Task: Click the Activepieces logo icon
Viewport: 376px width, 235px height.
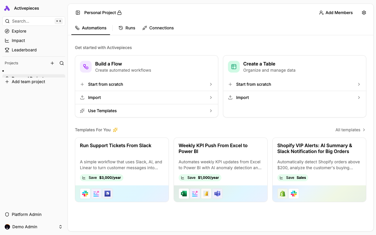Action: pyautogui.click(x=7, y=8)
